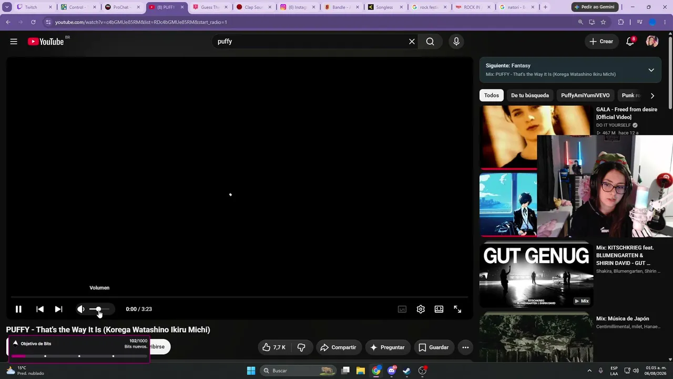The width and height of the screenshot is (673, 379).
Task: Open the Música de Japón mix thumbnail
Action: [536, 337]
